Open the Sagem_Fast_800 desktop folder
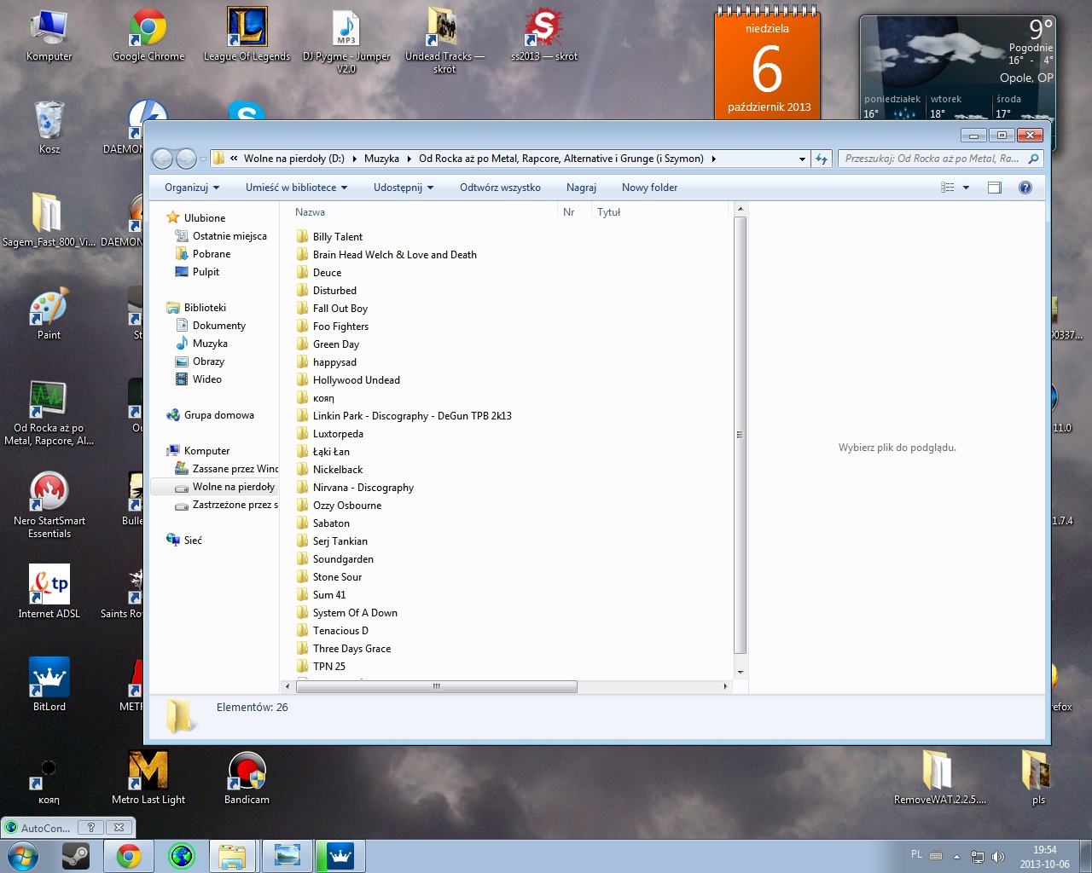The image size is (1092, 873). pos(49,220)
